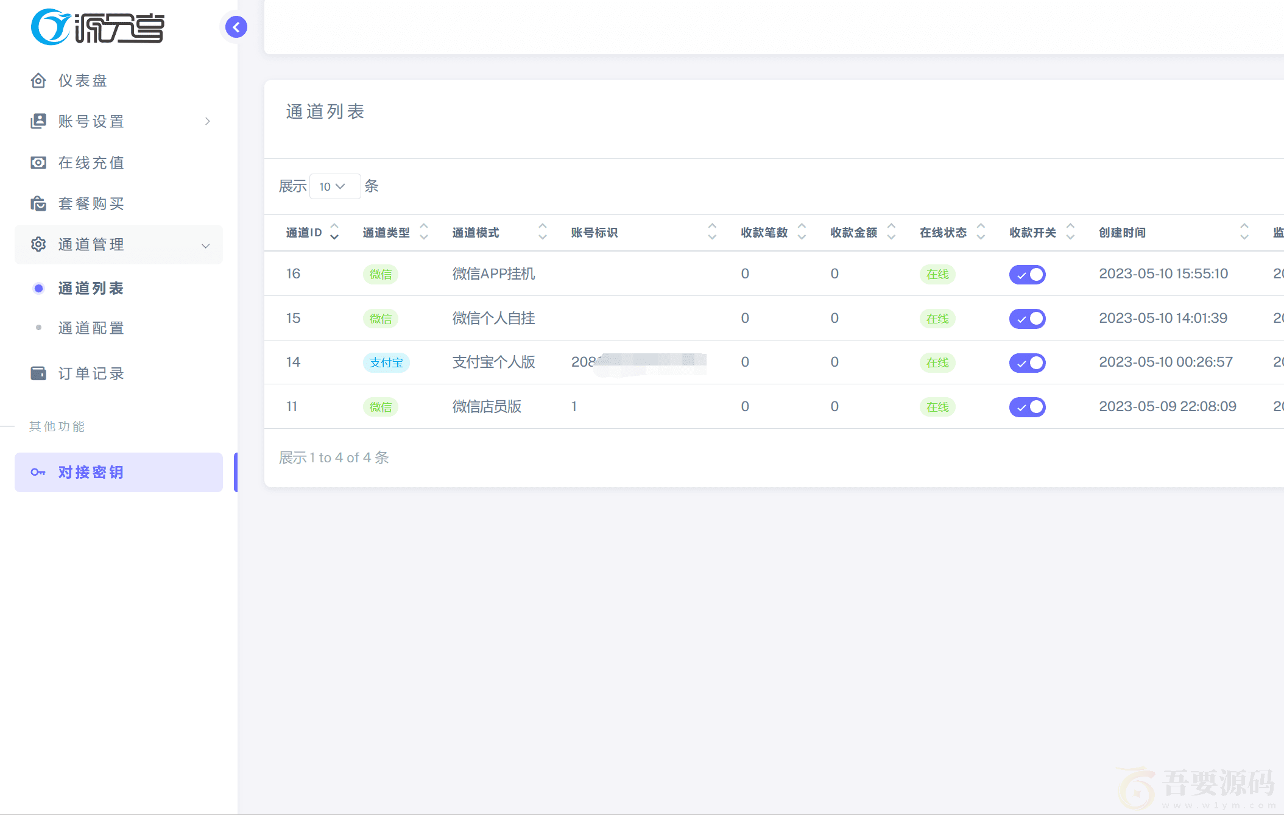Click timestamp 2023-05-10 14:01:39

1163,318
